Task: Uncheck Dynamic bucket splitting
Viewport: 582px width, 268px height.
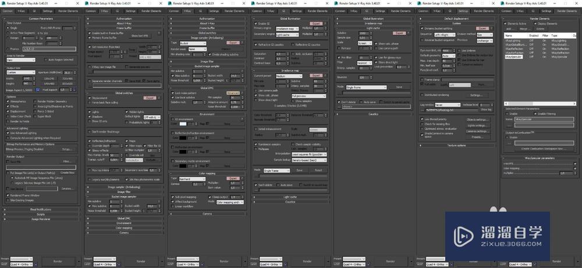Action: (421, 28)
